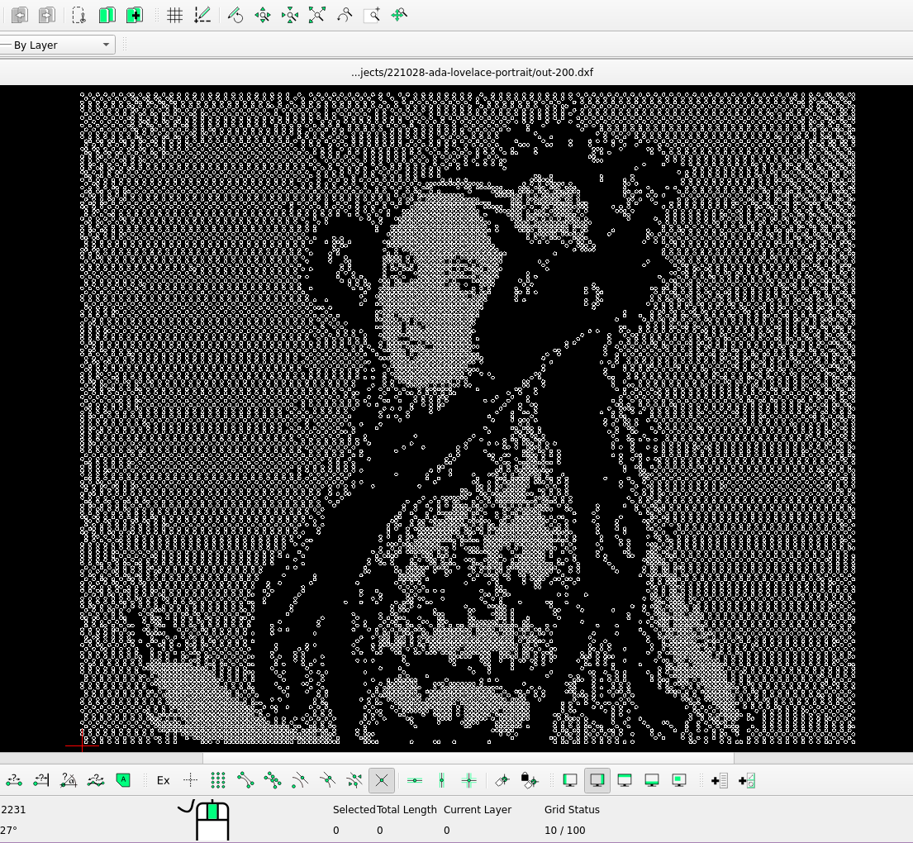This screenshot has width=913, height=843.
Task: Click the dock area bottom monitor icon
Action: [x=652, y=781]
